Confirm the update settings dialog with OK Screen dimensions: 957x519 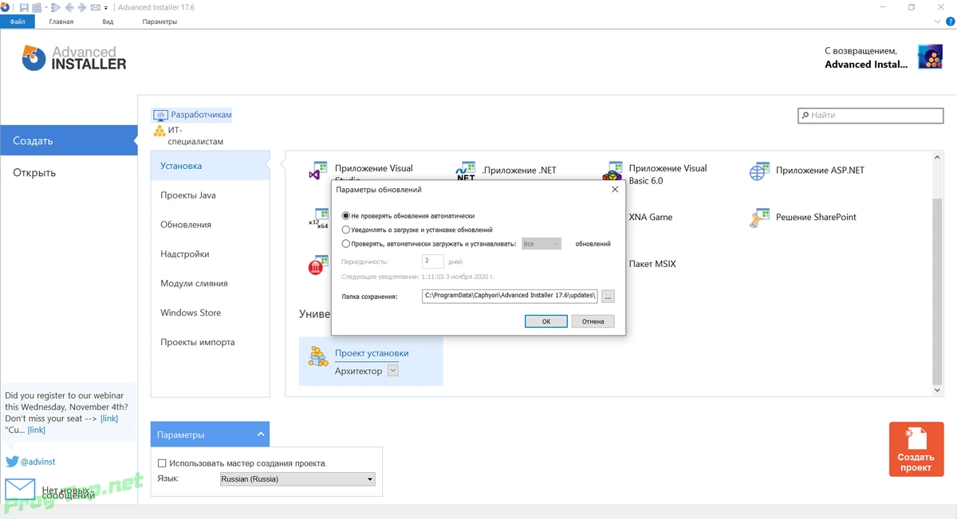click(546, 321)
